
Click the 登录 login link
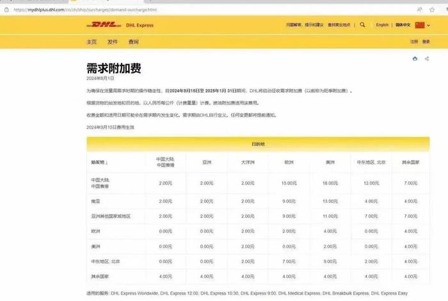(x=426, y=42)
